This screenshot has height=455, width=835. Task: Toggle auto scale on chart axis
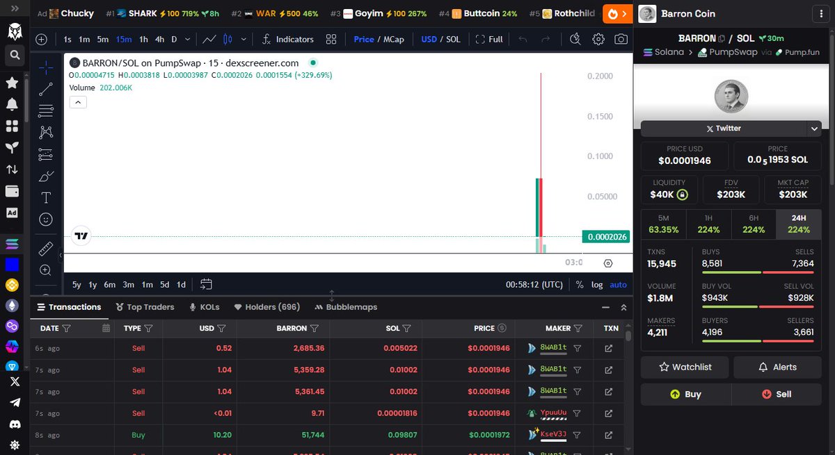click(618, 285)
